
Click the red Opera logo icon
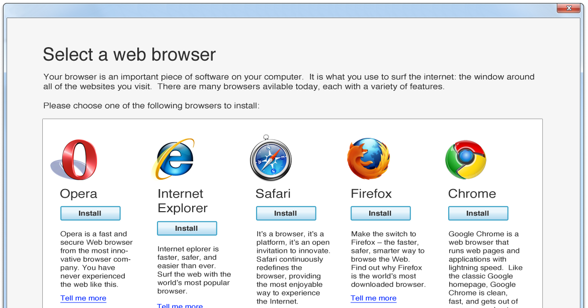tap(74, 160)
